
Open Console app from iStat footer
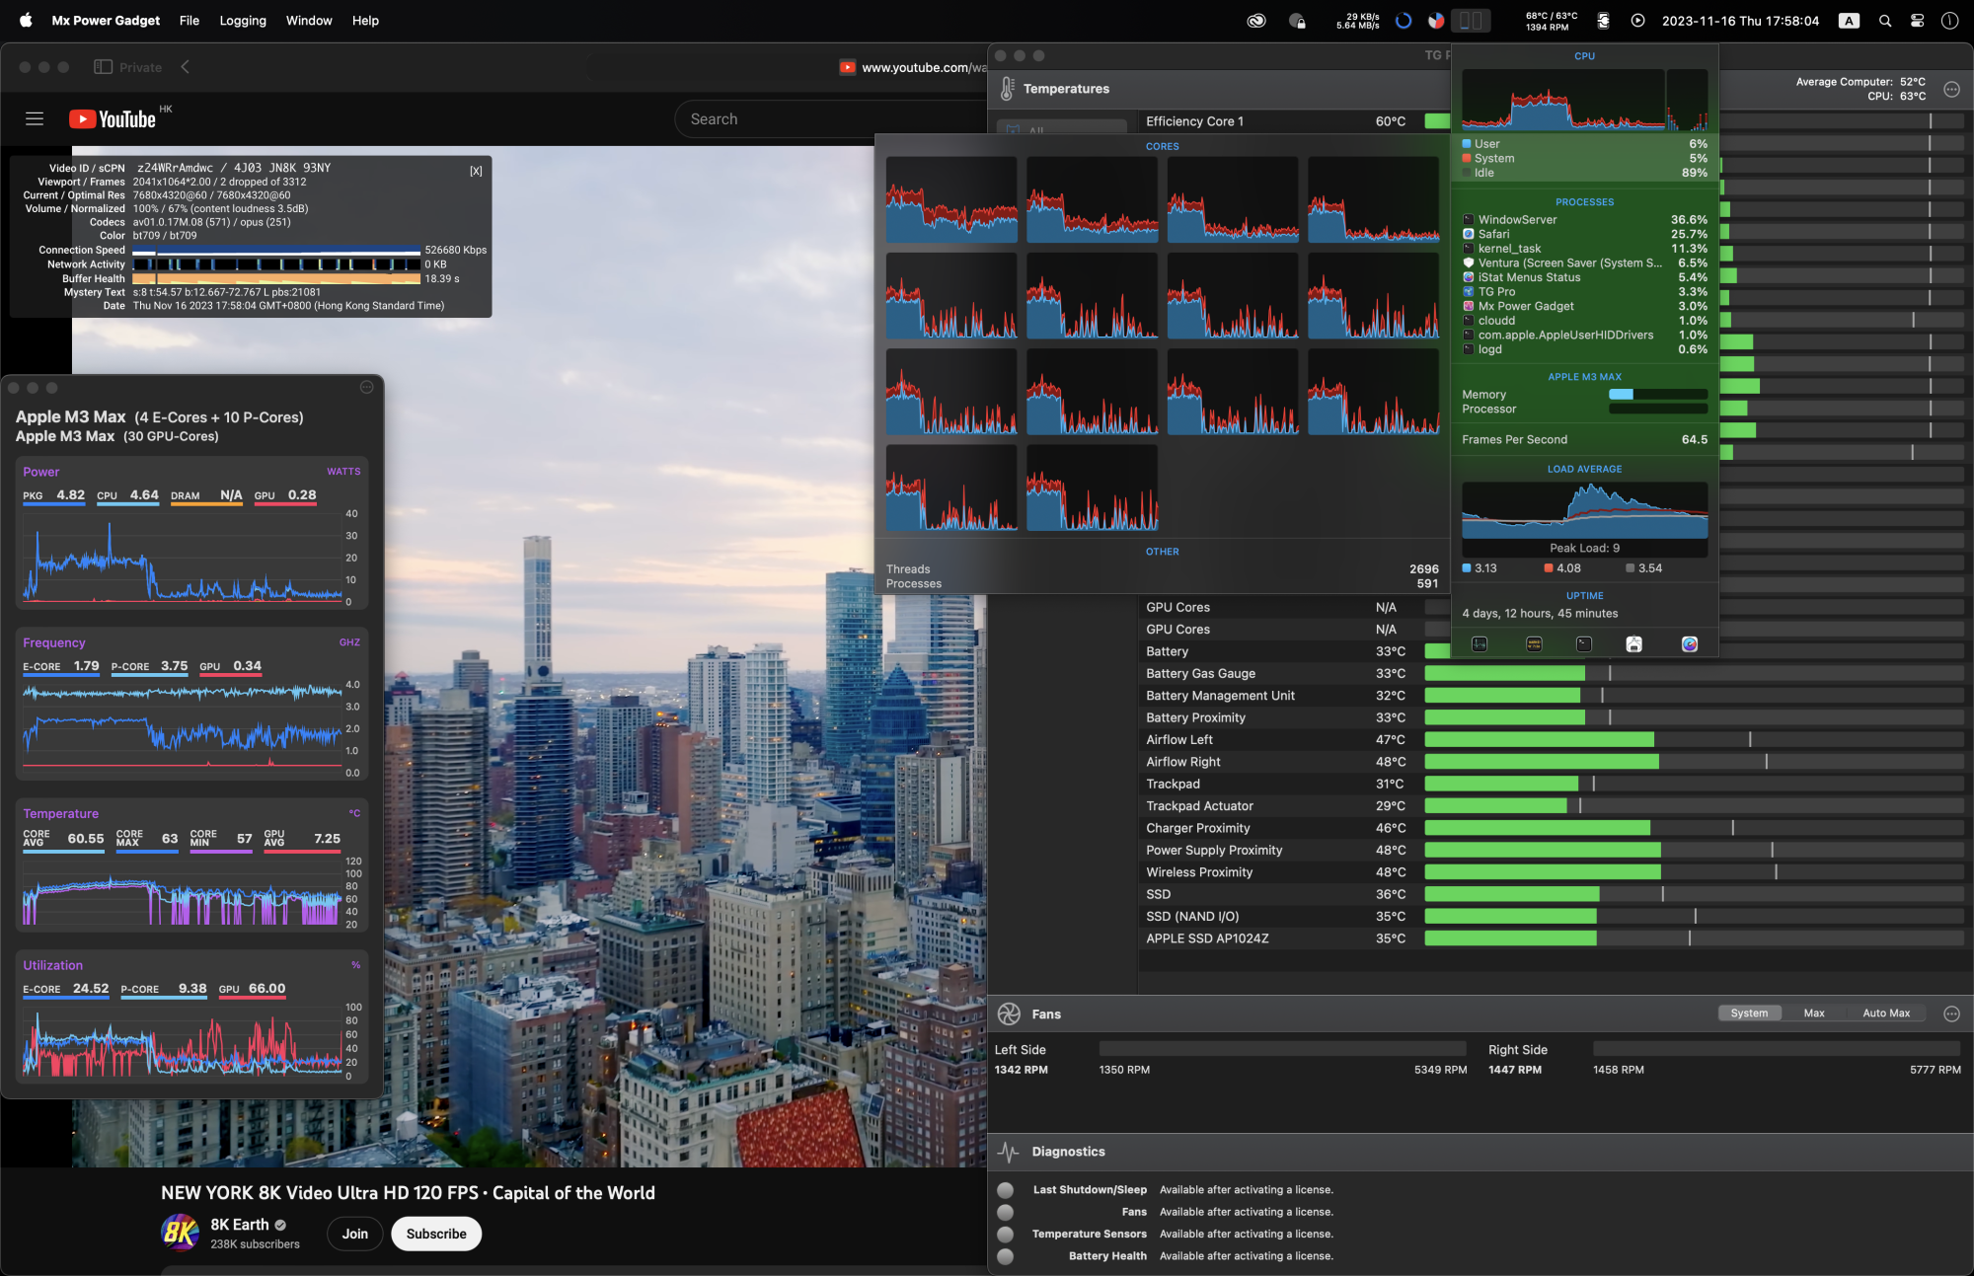[1534, 644]
